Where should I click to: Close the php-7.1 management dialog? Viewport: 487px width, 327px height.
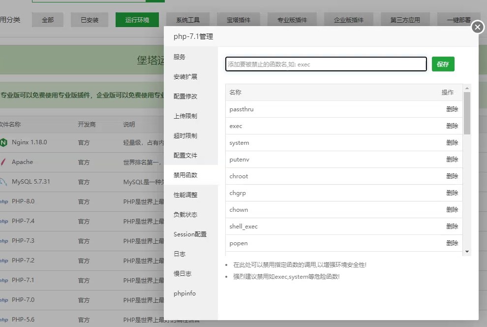coord(477,27)
